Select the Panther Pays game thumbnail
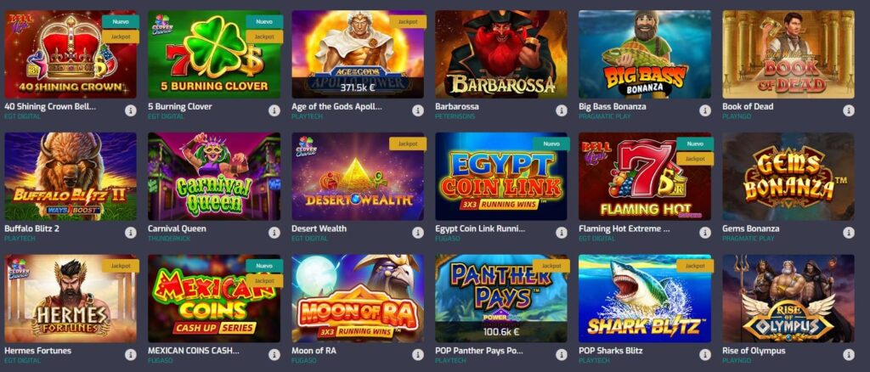 point(501,298)
